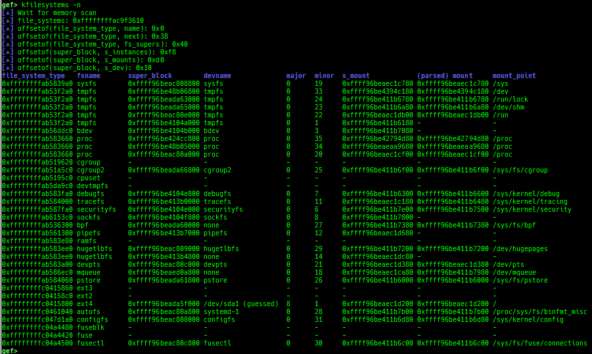Screen dimensions: 592x354
Task: Click mount point '/sys/fs/pstore'
Action: [520, 280]
